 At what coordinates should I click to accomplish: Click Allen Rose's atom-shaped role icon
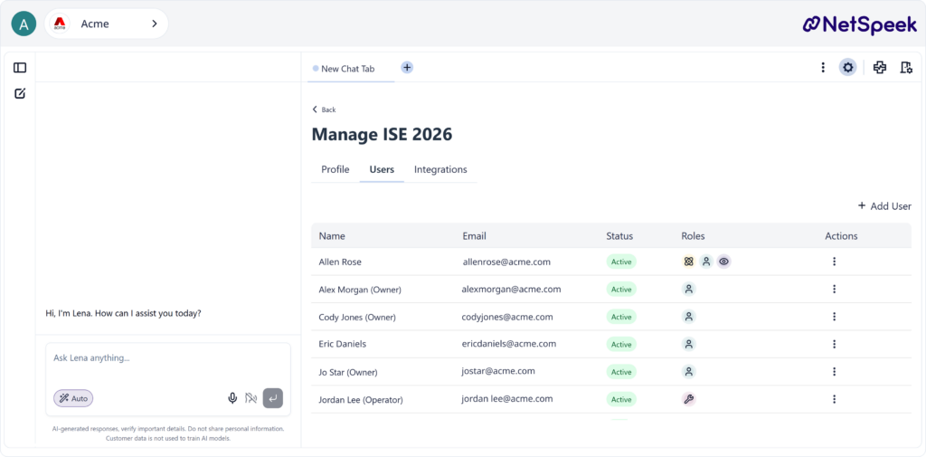[689, 262]
